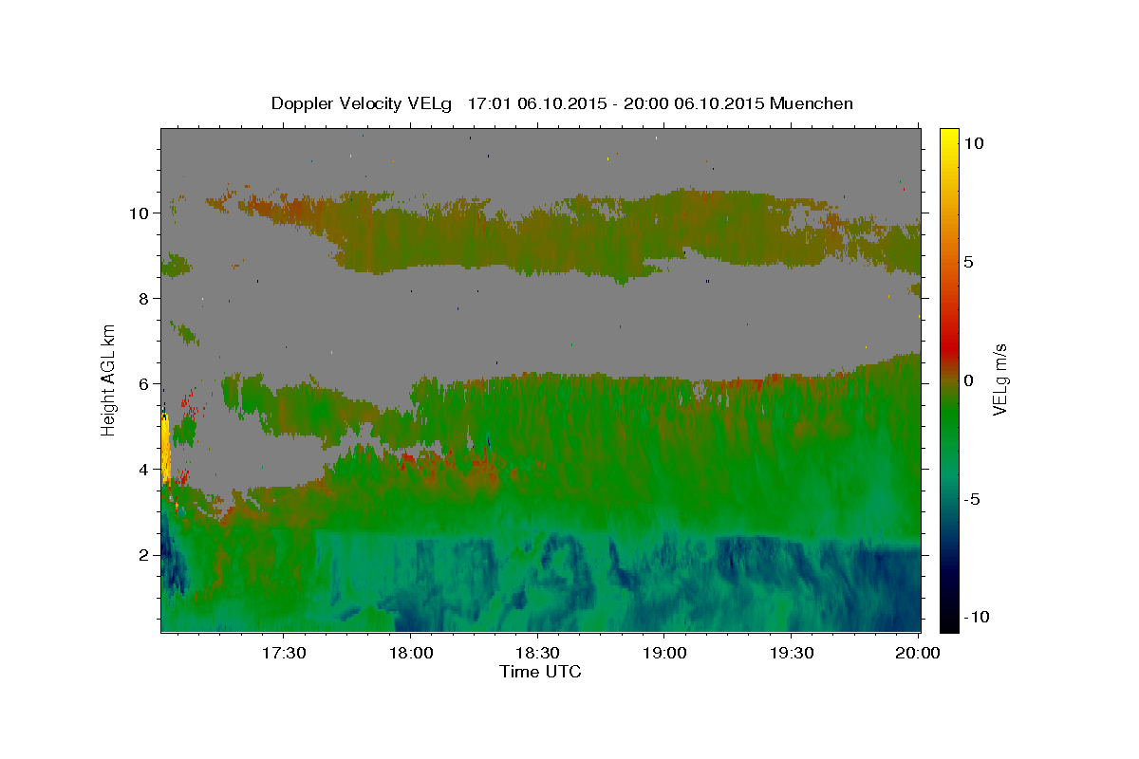Click the '20:00' time axis label
This screenshot has width=1139, height=759.
[x=918, y=654]
